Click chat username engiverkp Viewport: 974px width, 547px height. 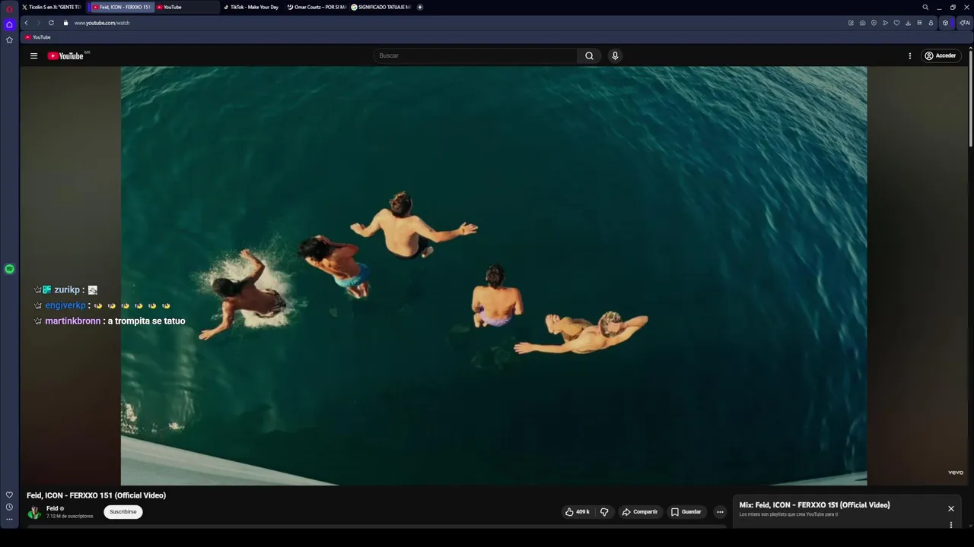pyautogui.click(x=65, y=305)
